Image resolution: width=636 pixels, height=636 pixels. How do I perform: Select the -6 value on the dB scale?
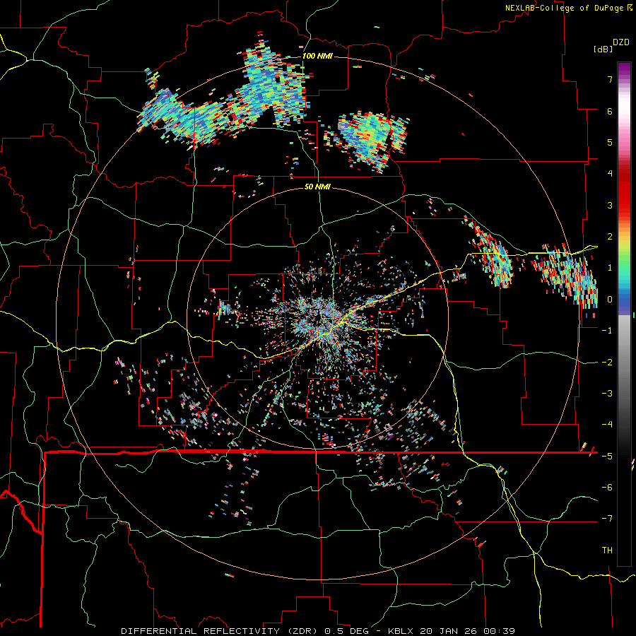click(607, 488)
